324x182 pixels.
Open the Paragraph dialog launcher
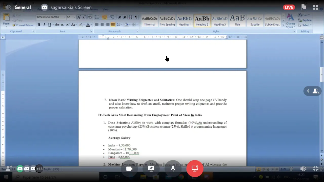click(x=137, y=31)
